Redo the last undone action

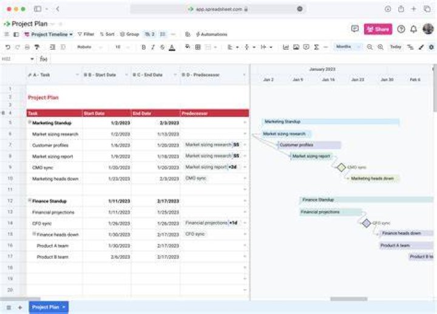[x=17, y=47]
